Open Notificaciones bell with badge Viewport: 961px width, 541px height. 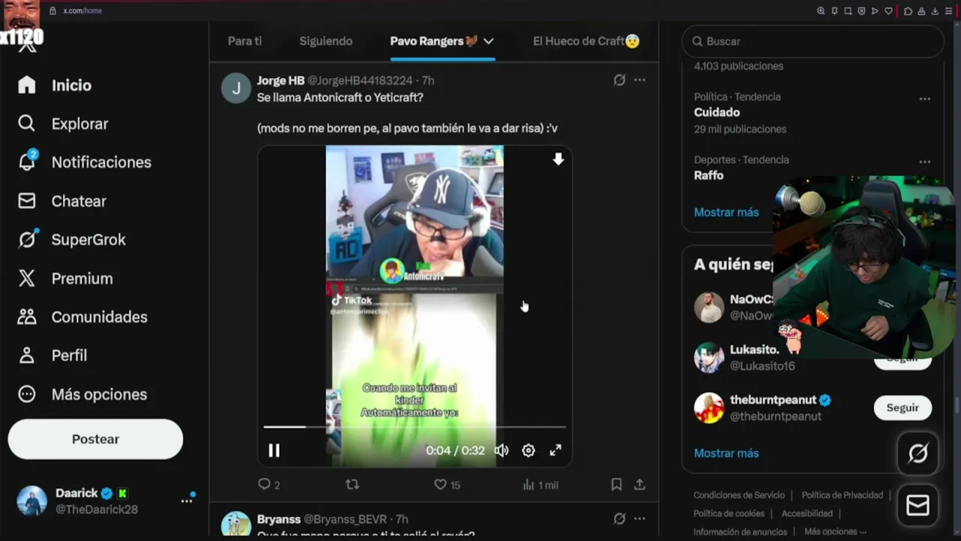[x=85, y=162]
